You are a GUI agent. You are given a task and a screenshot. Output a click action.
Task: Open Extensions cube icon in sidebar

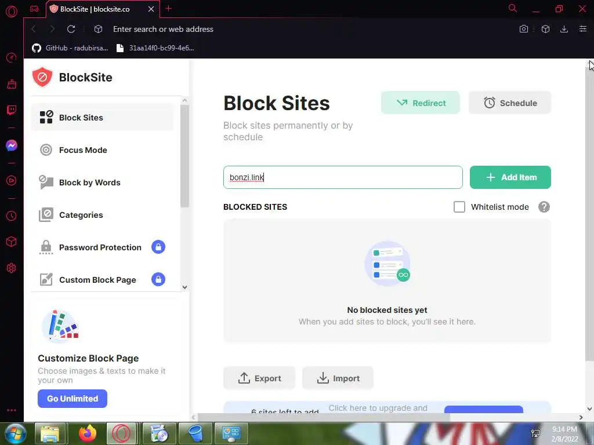(x=12, y=242)
